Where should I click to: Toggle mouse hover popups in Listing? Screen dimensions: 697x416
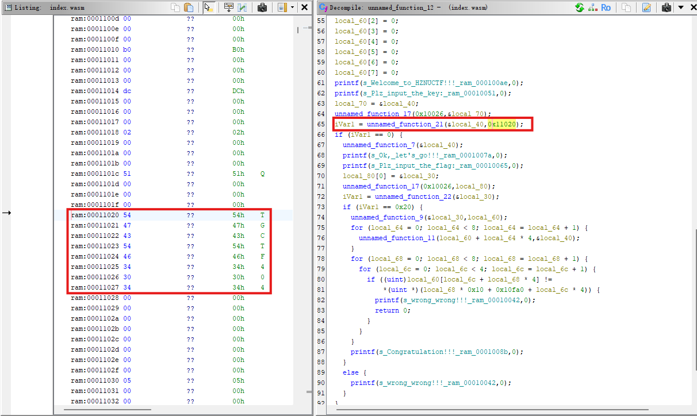coord(209,7)
